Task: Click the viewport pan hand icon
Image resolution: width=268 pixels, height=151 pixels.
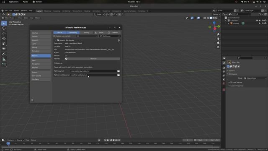Action: [x=218, y=39]
